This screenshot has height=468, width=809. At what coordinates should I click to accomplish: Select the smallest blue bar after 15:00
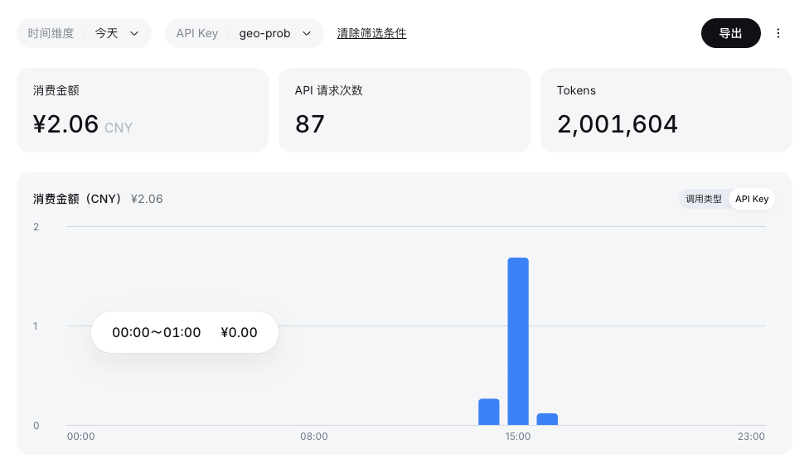[x=547, y=419]
